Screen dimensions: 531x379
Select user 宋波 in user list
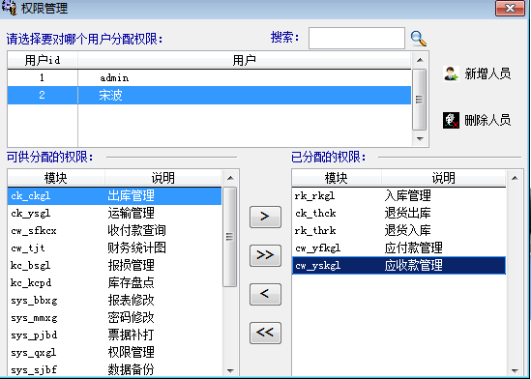(209, 95)
